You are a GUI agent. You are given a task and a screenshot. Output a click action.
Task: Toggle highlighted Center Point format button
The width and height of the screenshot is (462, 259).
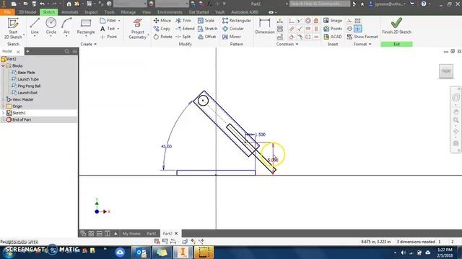tap(358, 29)
